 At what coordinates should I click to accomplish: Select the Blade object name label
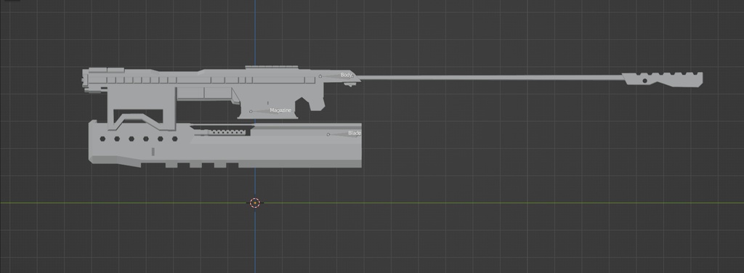pyautogui.click(x=355, y=133)
